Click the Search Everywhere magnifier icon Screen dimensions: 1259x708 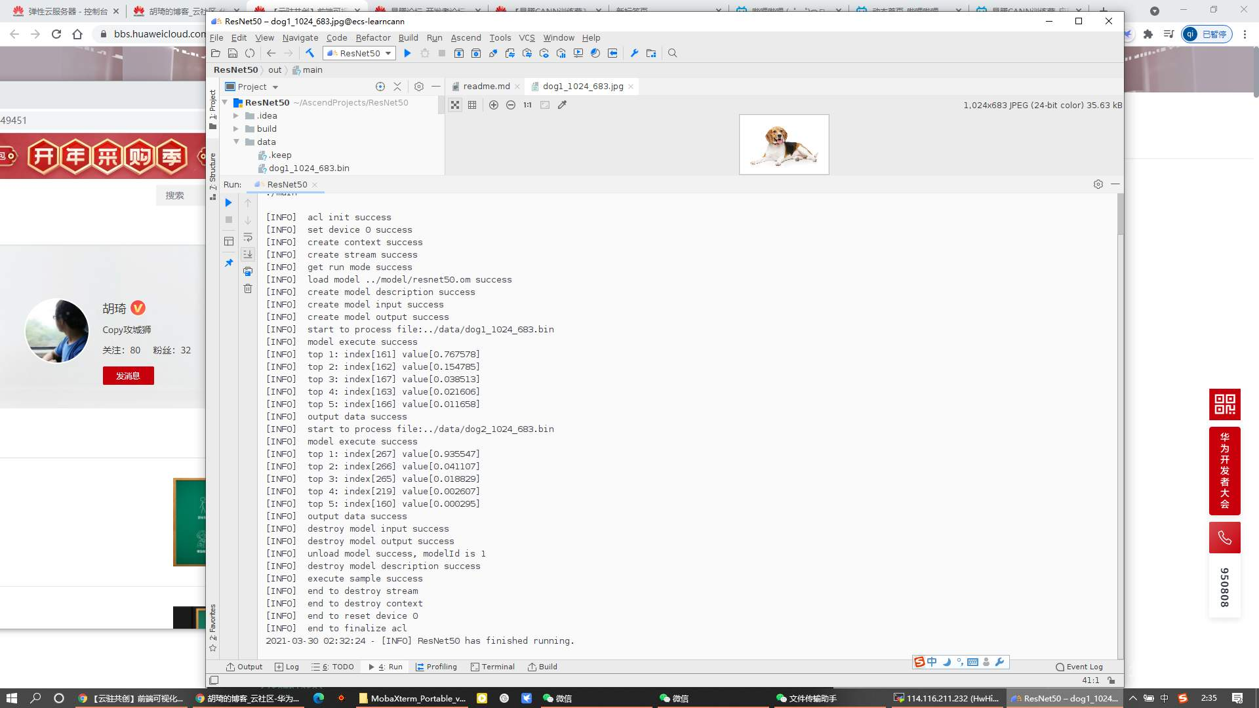point(672,53)
